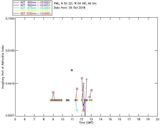Click the 0.0010 y-axis tick label
162x129 pixels.
[x=10, y=83]
